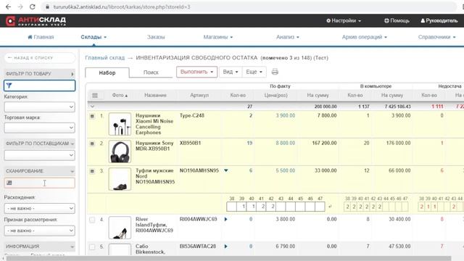Open the Вид dropdown

231,72
